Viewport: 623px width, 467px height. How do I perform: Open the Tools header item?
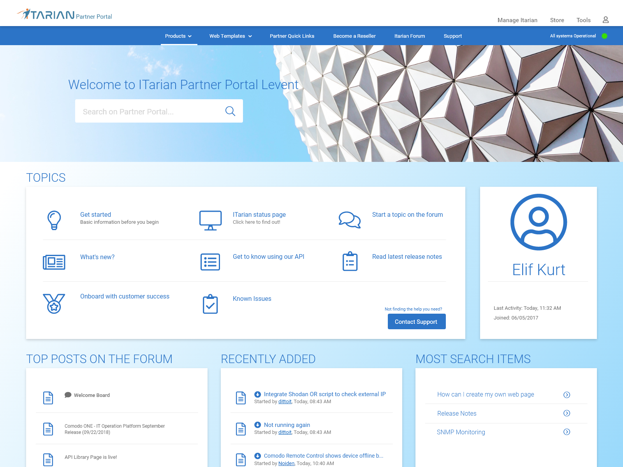(584, 20)
